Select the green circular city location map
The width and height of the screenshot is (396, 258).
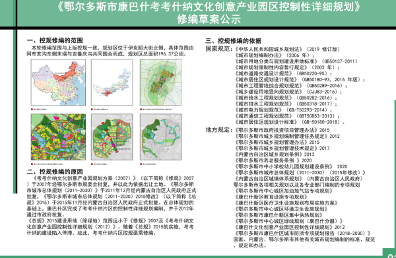[x=161, y=82]
